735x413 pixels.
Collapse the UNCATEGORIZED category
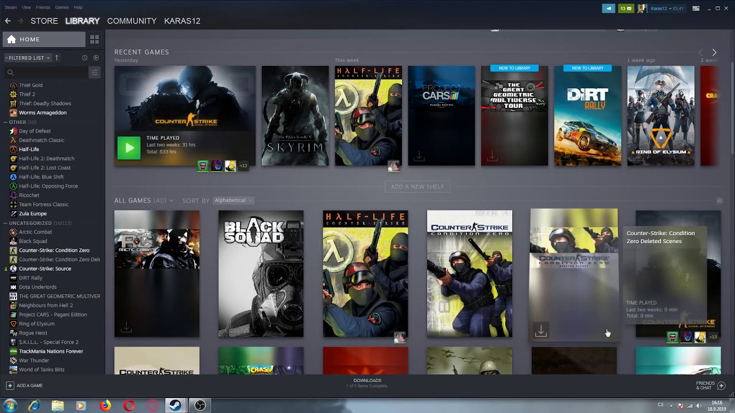pyautogui.click(x=6, y=223)
